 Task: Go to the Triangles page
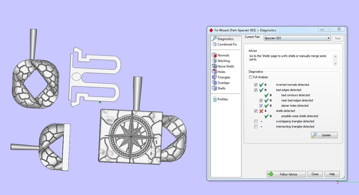(224, 77)
